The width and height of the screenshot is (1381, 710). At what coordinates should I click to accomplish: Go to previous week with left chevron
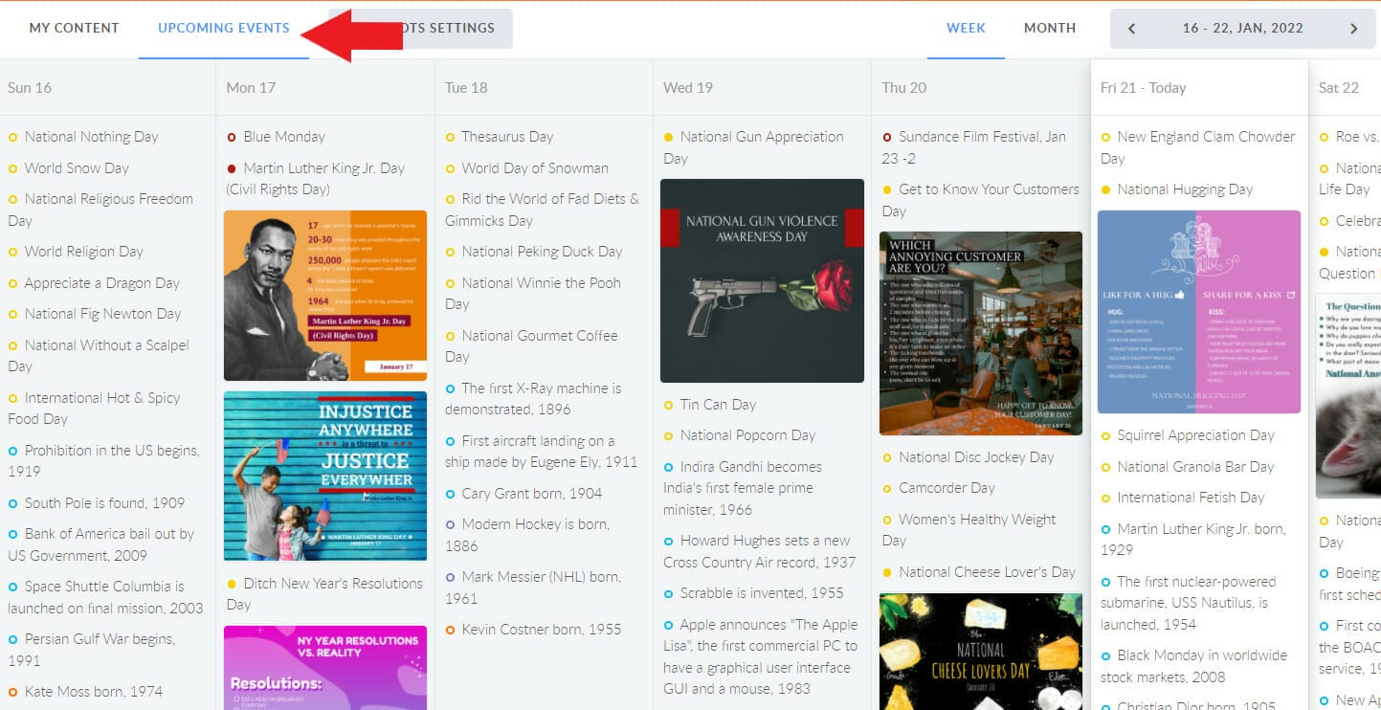pyautogui.click(x=1131, y=29)
